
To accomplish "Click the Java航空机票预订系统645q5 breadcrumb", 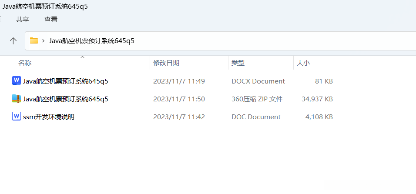I will point(91,41).
